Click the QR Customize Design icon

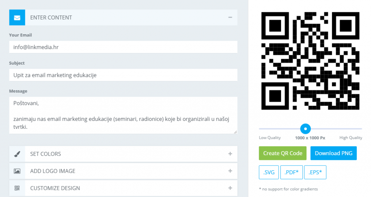click(x=17, y=188)
